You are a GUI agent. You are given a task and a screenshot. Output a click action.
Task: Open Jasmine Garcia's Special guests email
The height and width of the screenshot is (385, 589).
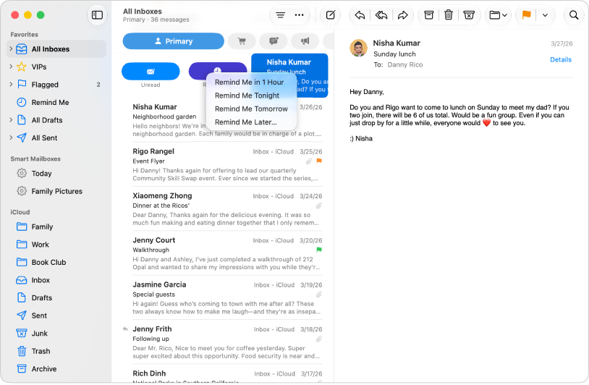tap(227, 297)
